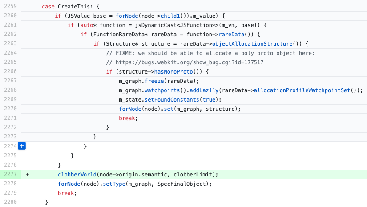Click the blue plus add-comment button

coord(22,146)
